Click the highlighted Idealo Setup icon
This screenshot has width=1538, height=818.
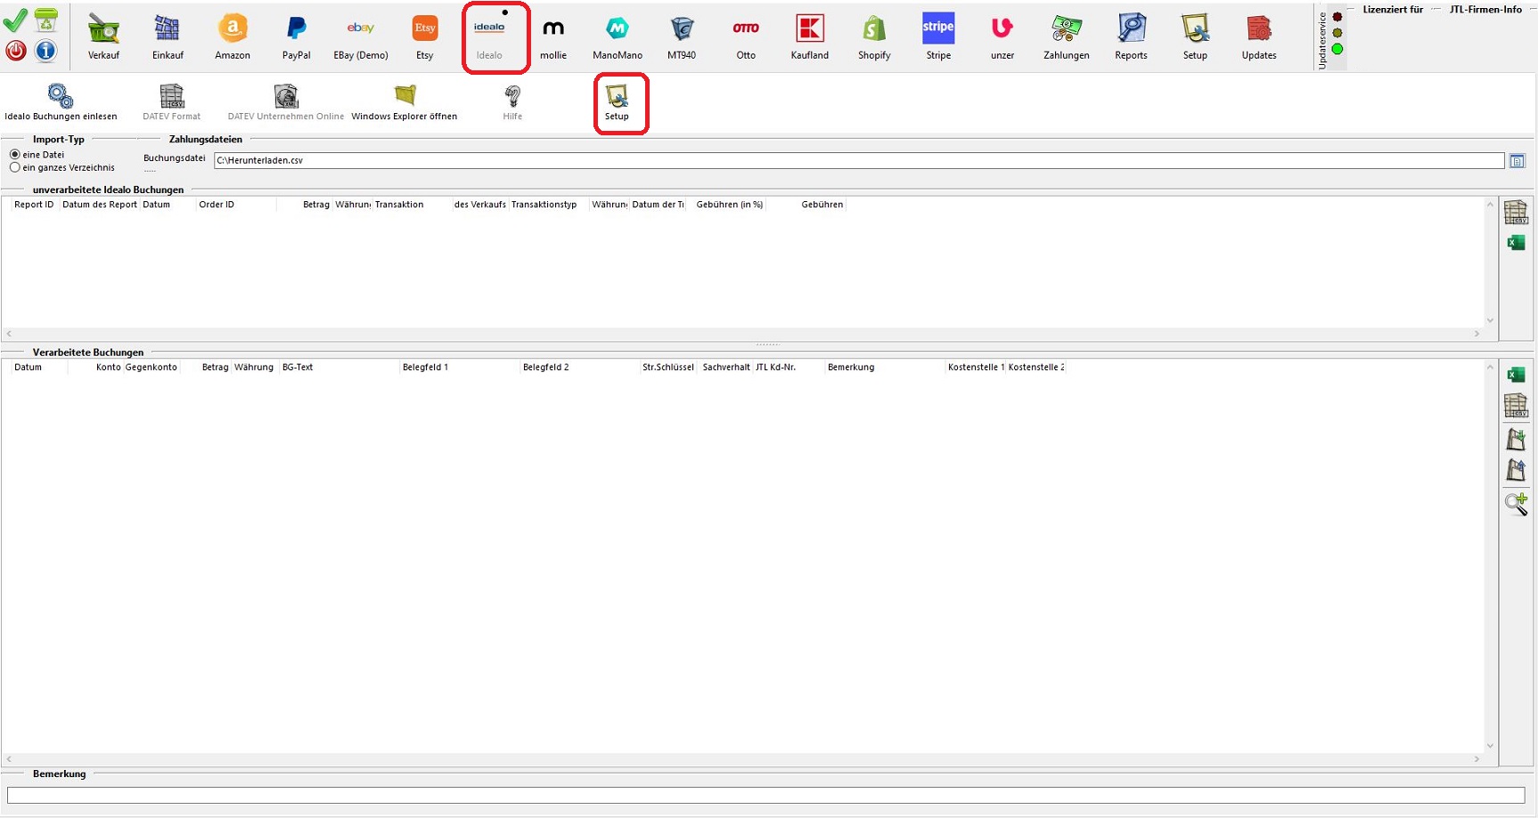point(617,96)
